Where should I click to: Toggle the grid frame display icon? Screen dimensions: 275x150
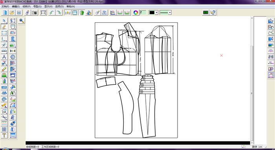(75, 13)
